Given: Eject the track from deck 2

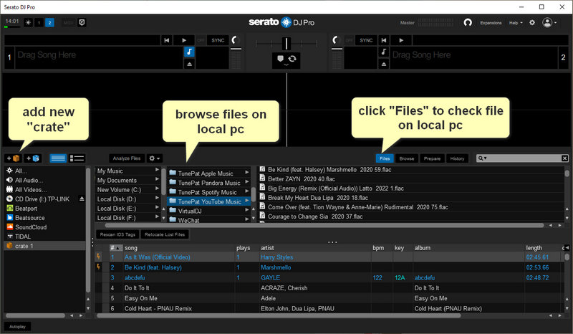Looking at the screenshot, I should (384, 64).
